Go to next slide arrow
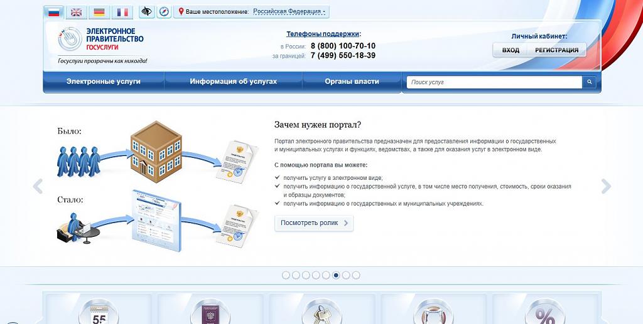This screenshot has width=643, height=324. pyautogui.click(x=606, y=186)
